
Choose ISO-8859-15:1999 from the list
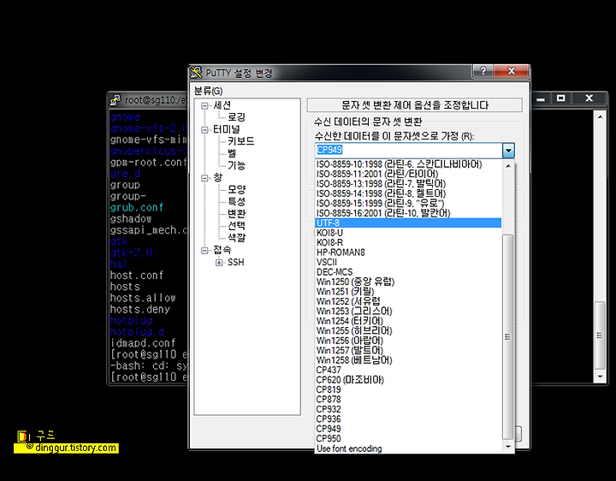(408, 204)
